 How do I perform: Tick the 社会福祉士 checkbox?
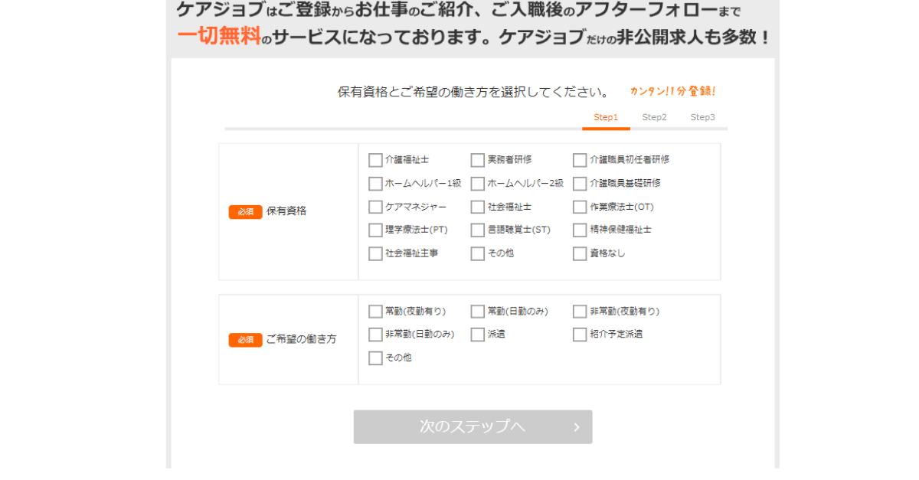(478, 207)
